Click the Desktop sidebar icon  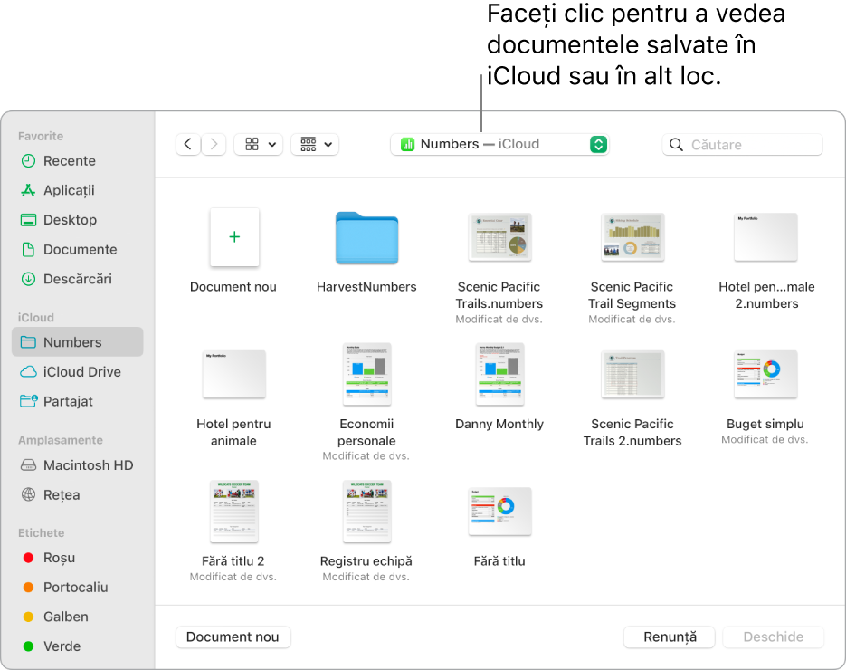point(28,220)
